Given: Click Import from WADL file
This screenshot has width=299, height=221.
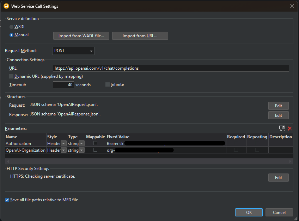Looking at the screenshot, I should coord(81,36).
